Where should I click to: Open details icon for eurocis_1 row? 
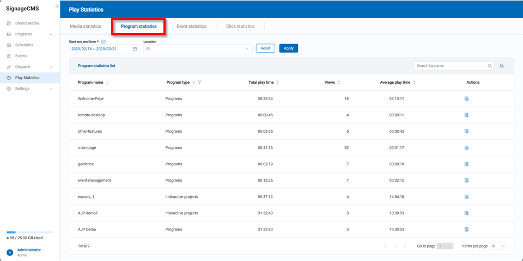click(x=466, y=197)
